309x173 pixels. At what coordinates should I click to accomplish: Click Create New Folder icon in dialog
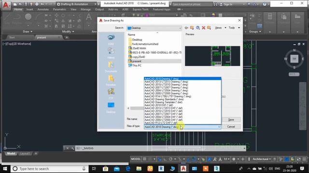(x=209, y=28)
